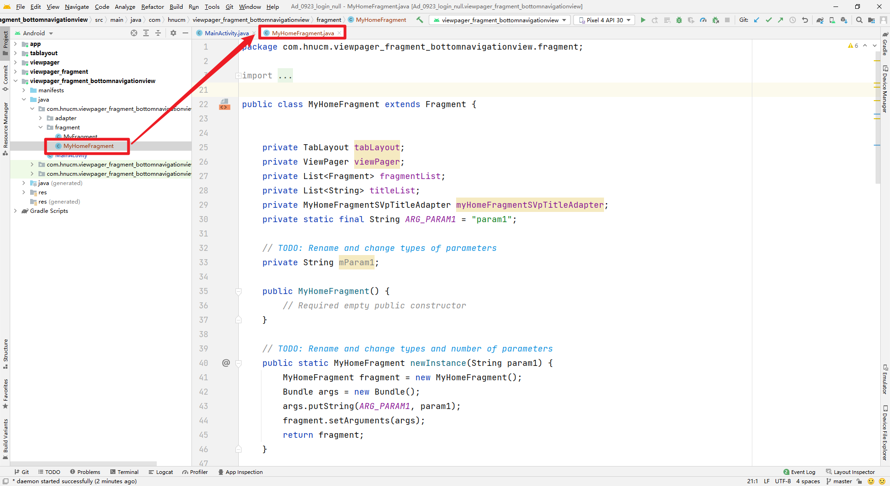The width and height of the screenshot is (890, 486).
Task: Open the Build menu
Action: tap(176, 6)
